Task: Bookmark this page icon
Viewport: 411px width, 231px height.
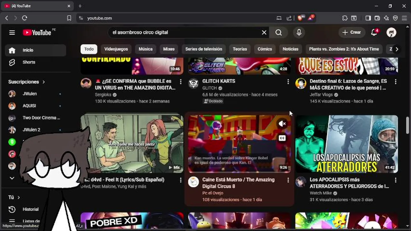Action: (x=69, y=18)
